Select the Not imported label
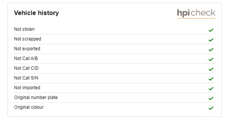227x120 pixels. coord(27,88)
